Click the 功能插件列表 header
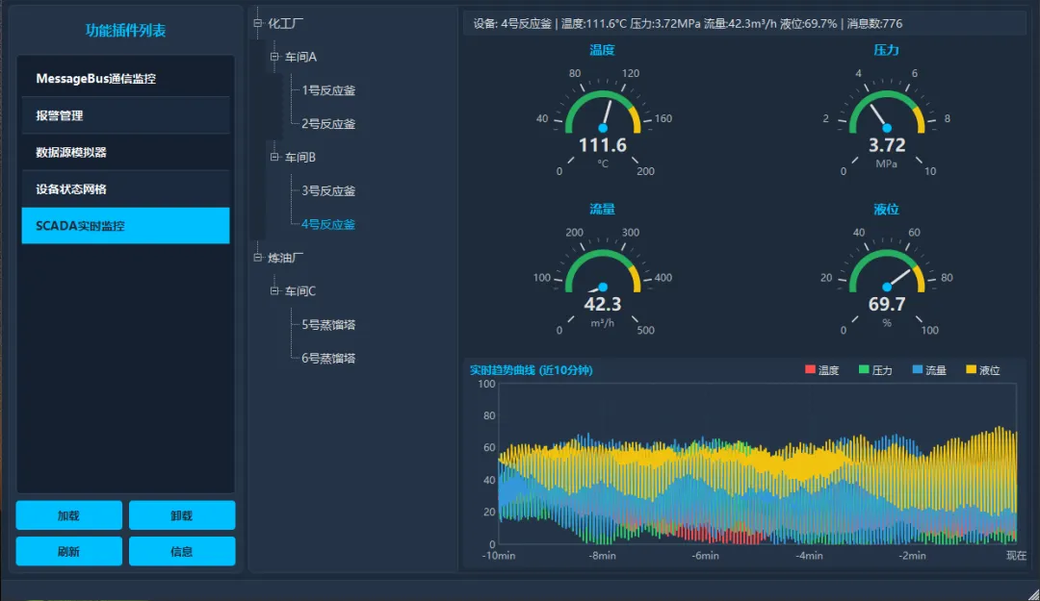 [125, 30]
